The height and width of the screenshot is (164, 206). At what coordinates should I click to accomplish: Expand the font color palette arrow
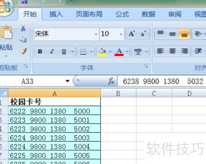pyautogui.click(x=127, y=51)
